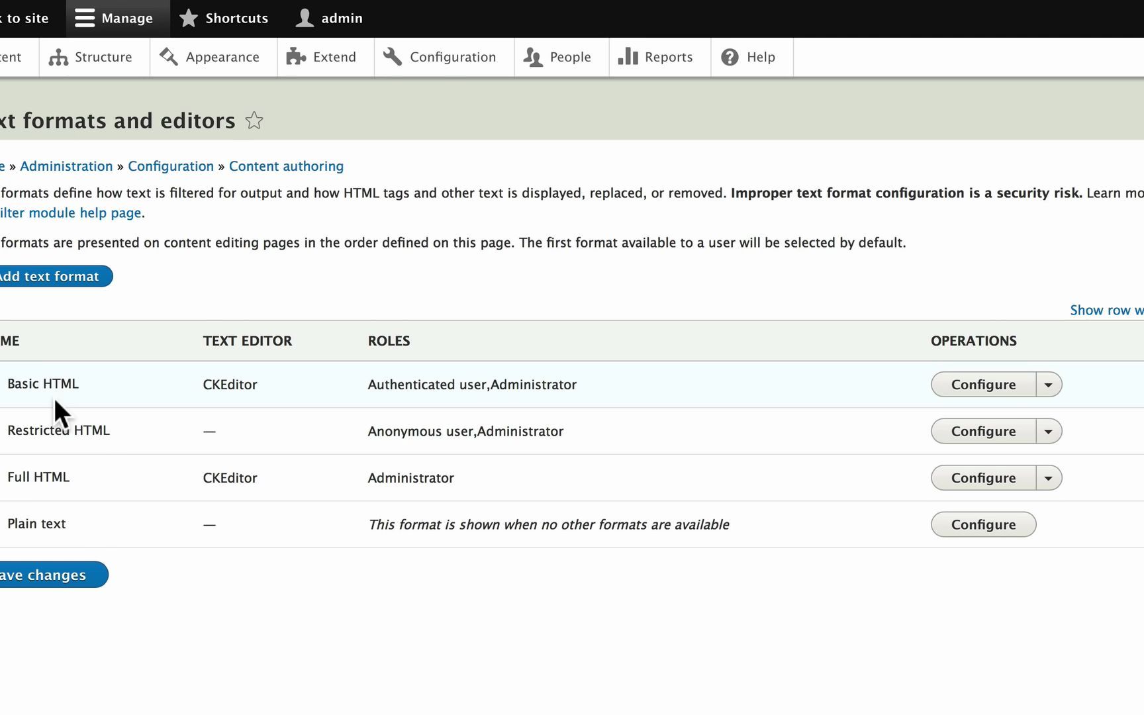Open the People admin page label
The image size is (1144, 715).
570,58
